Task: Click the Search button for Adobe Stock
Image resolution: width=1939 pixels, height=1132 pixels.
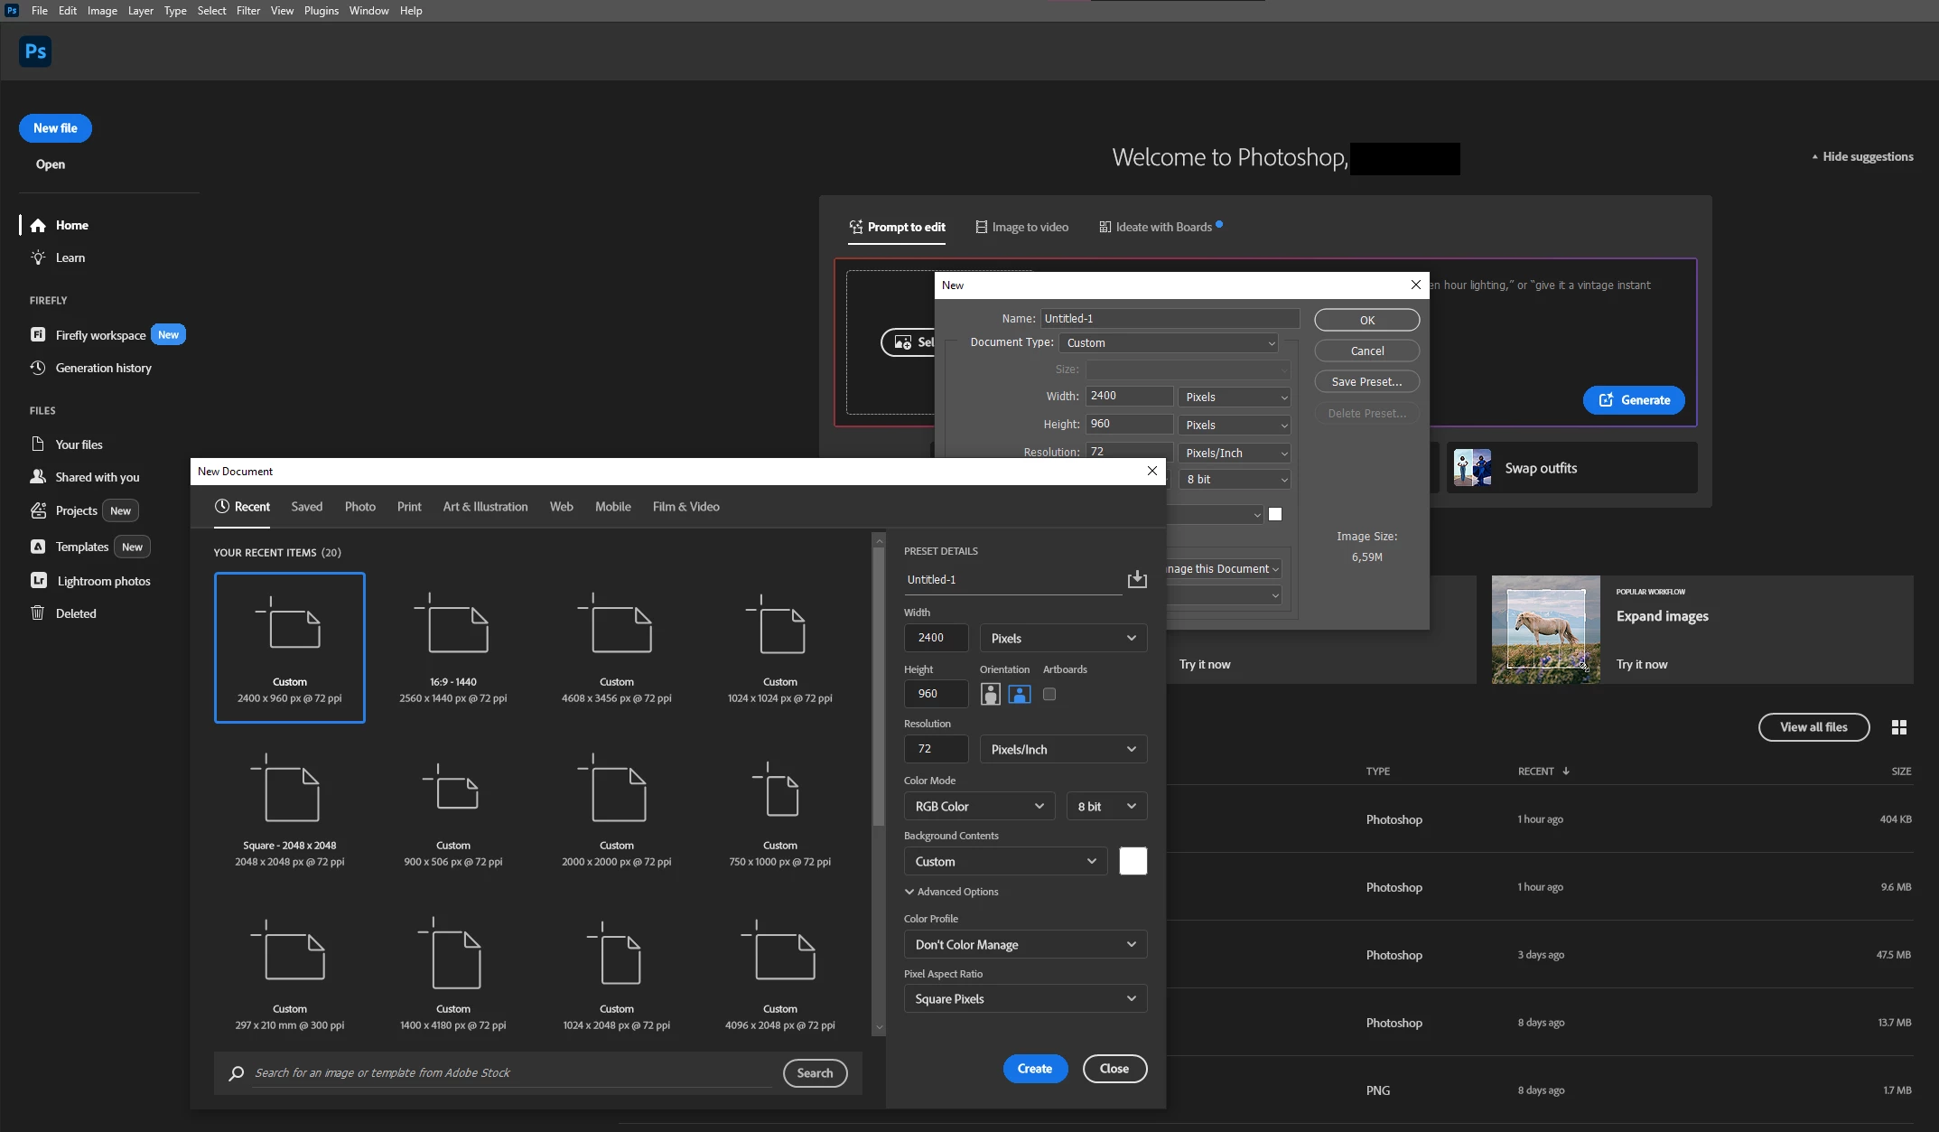Action: [815, 1072]
